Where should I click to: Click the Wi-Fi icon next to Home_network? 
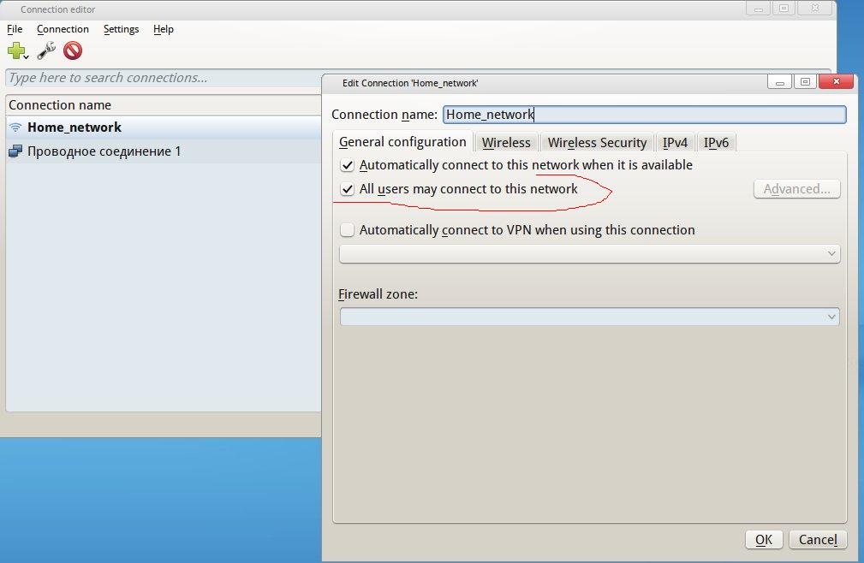tap(15, 127)
